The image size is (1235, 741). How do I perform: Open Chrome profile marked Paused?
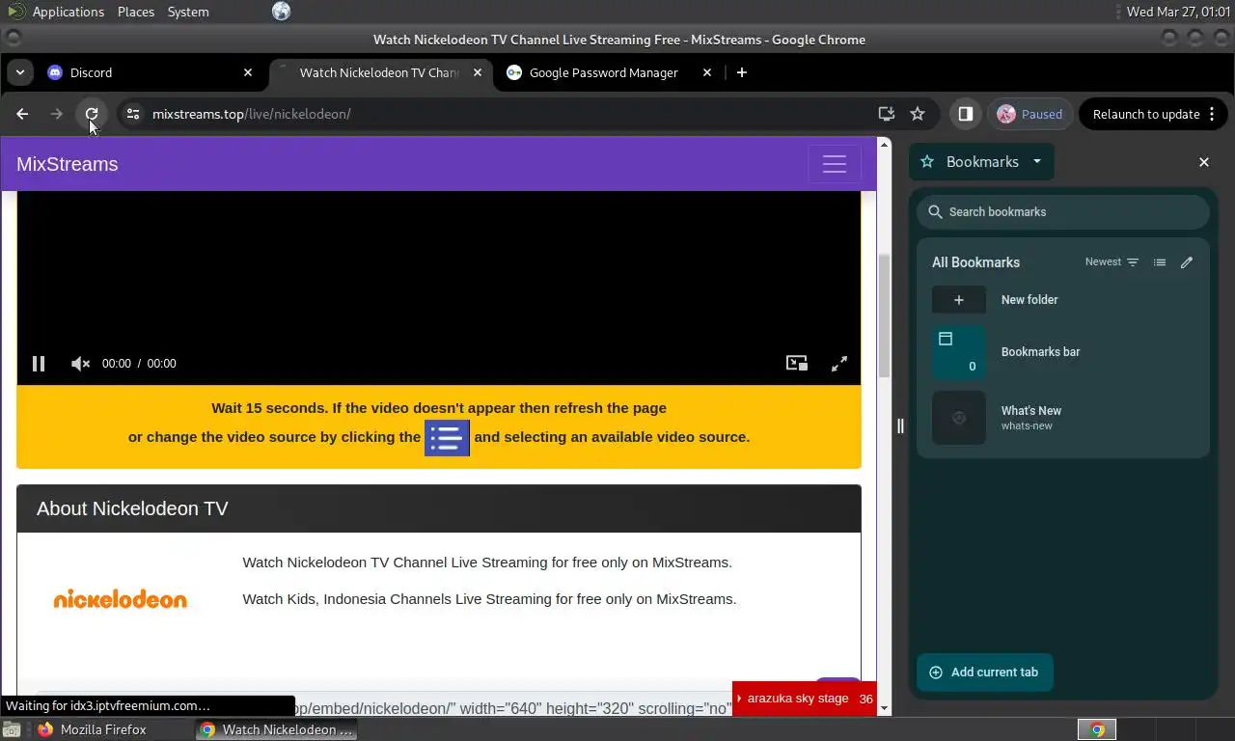[1029, 114]
